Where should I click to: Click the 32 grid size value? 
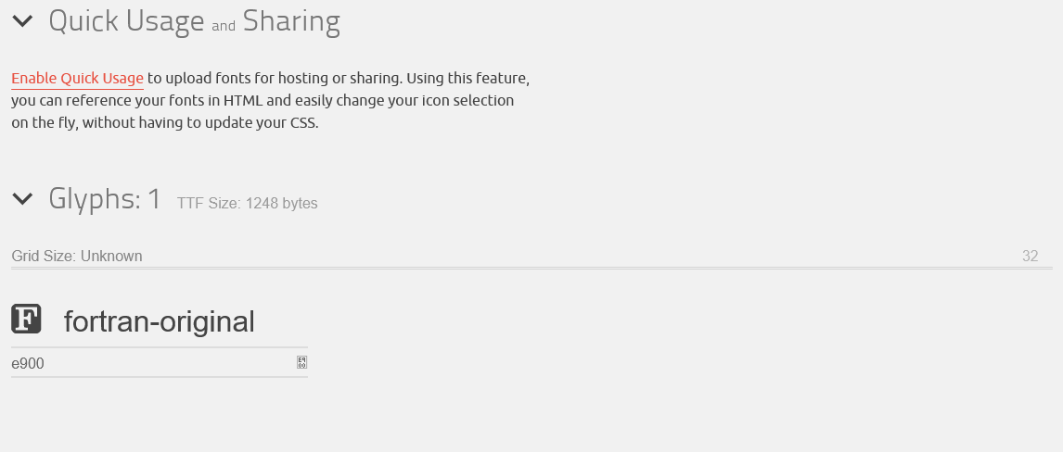pos(1030,256)
